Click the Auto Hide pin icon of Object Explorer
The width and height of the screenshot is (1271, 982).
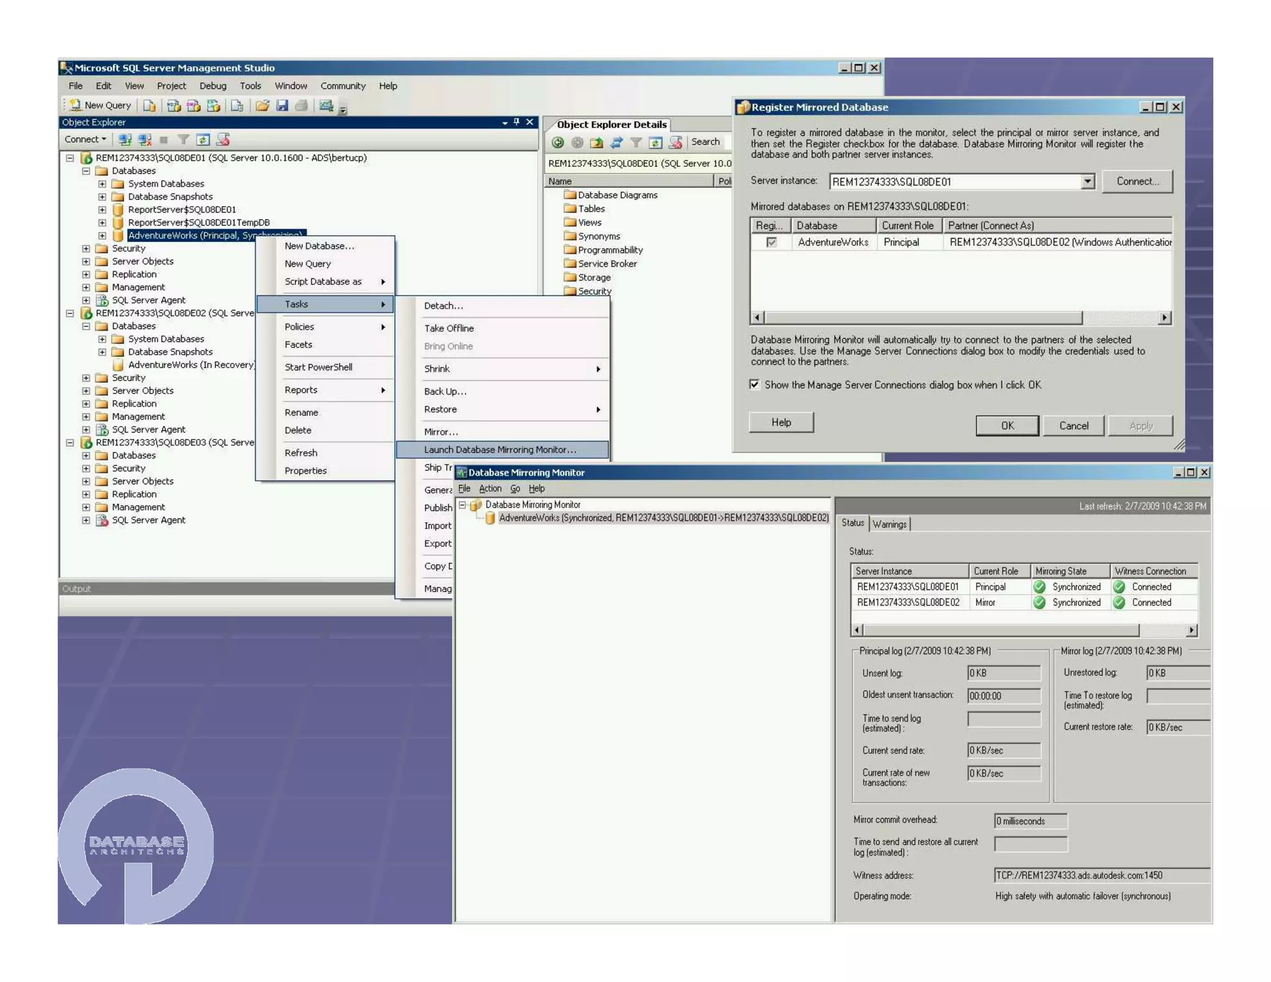(x=516, y=122)
